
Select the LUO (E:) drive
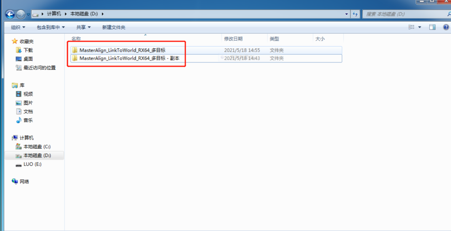32,164
